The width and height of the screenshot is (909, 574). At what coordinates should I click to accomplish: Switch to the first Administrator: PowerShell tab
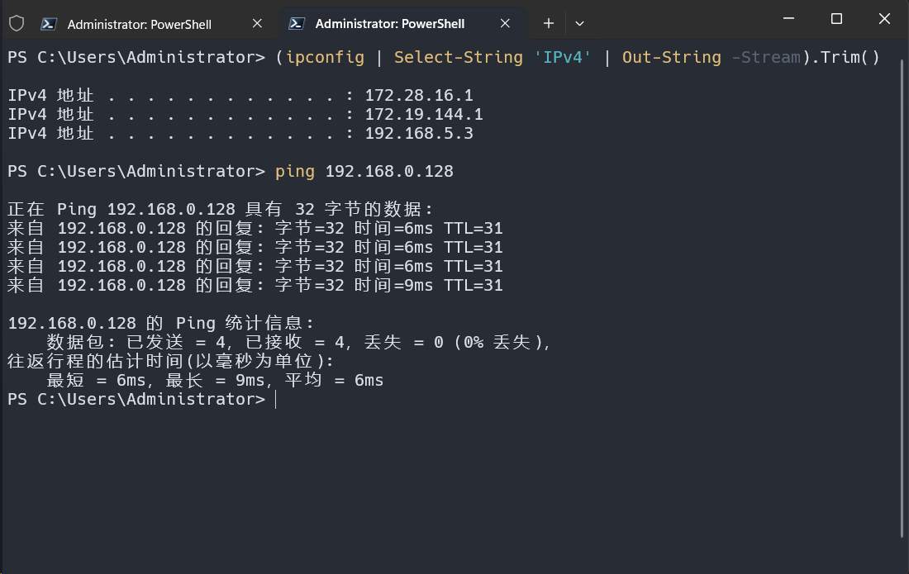[139, 24]
